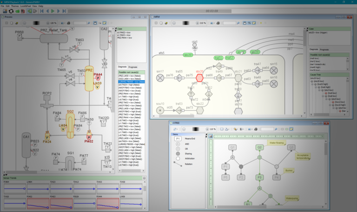357x212 pixels.
Task: Click the gray export arrow icon
Action: [x=35, y=11]
